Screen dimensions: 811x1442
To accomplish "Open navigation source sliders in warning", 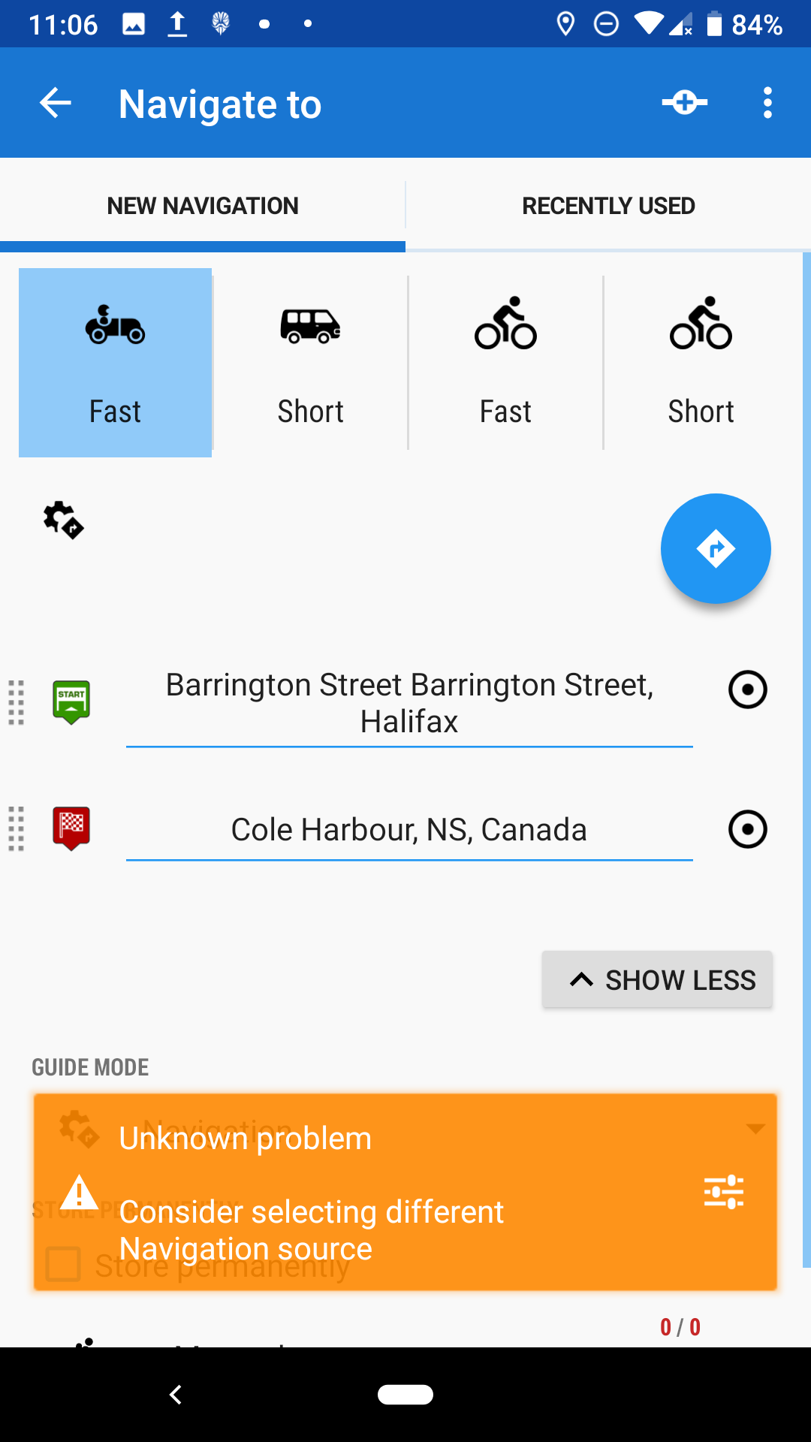I will point(723,1192).
